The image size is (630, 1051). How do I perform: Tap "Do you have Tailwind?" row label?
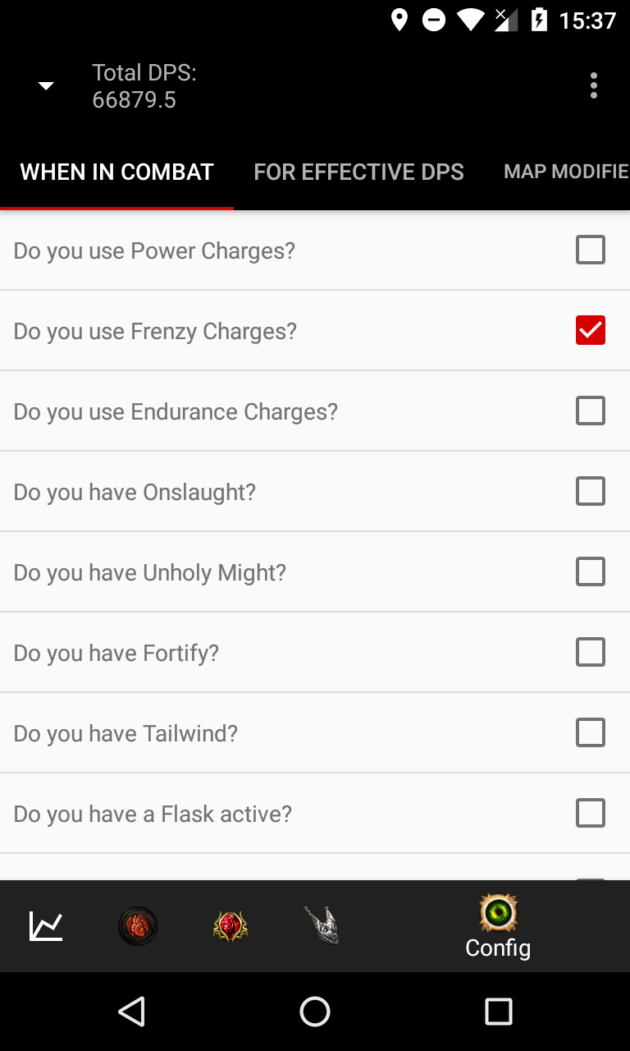[126, 733]
